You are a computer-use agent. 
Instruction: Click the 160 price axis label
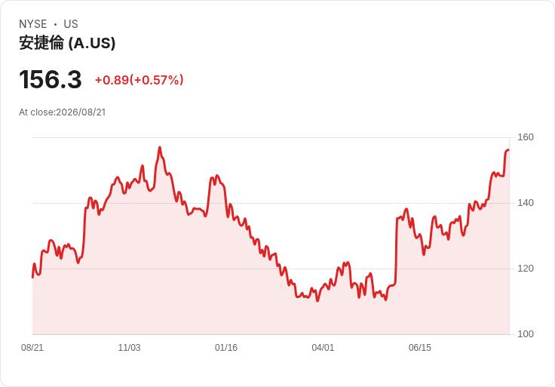coord(526,137)
